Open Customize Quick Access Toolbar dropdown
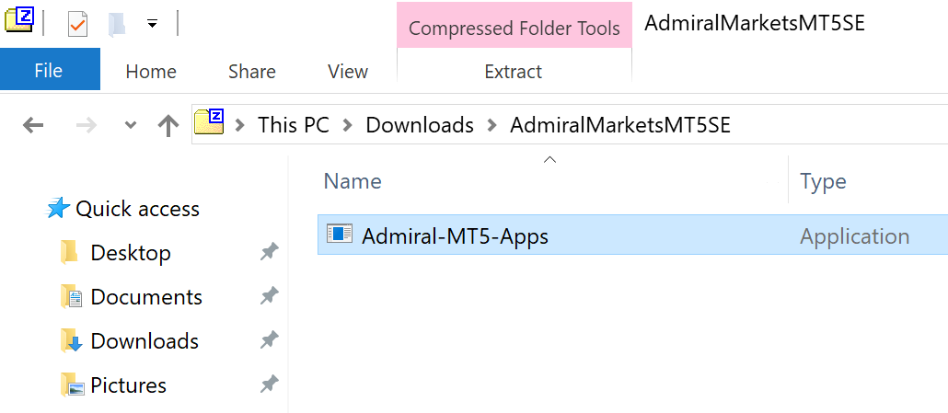The height and width of the screenshot is (413, 948). point(153,24)
